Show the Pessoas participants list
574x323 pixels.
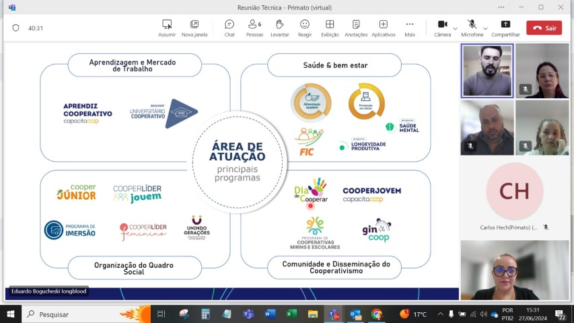(x=255, y=28)
